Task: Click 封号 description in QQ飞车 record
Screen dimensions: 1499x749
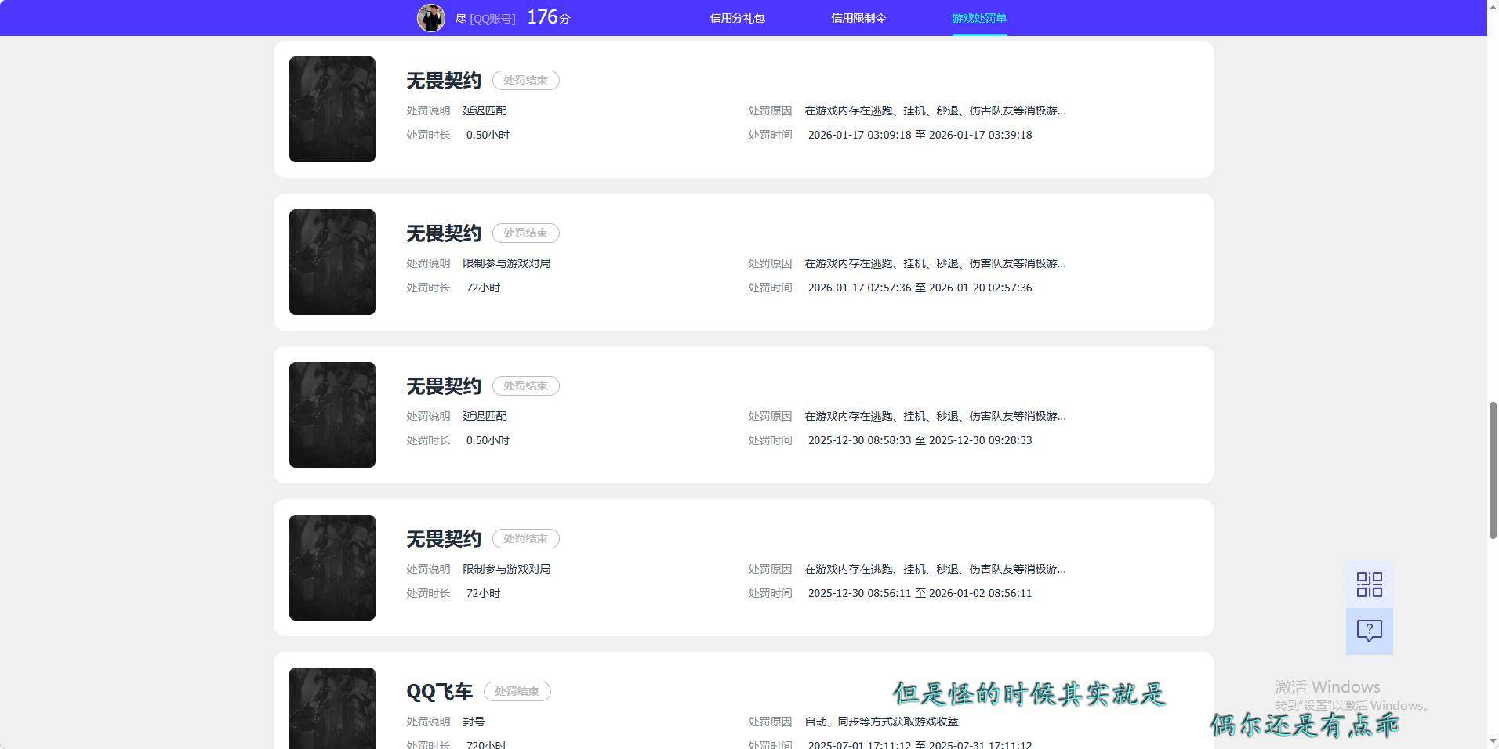Action: click(x=474, y=722)
